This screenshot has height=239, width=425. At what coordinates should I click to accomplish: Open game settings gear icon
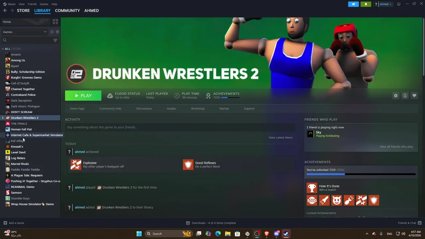tap(395, 96)
